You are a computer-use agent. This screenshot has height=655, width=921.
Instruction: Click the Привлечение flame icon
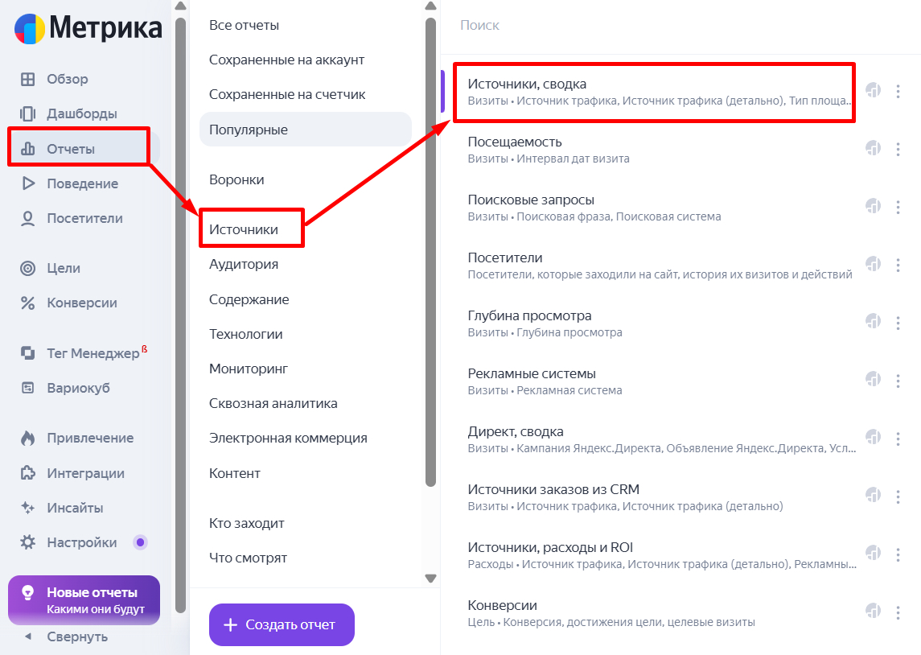tap(28, 439)
